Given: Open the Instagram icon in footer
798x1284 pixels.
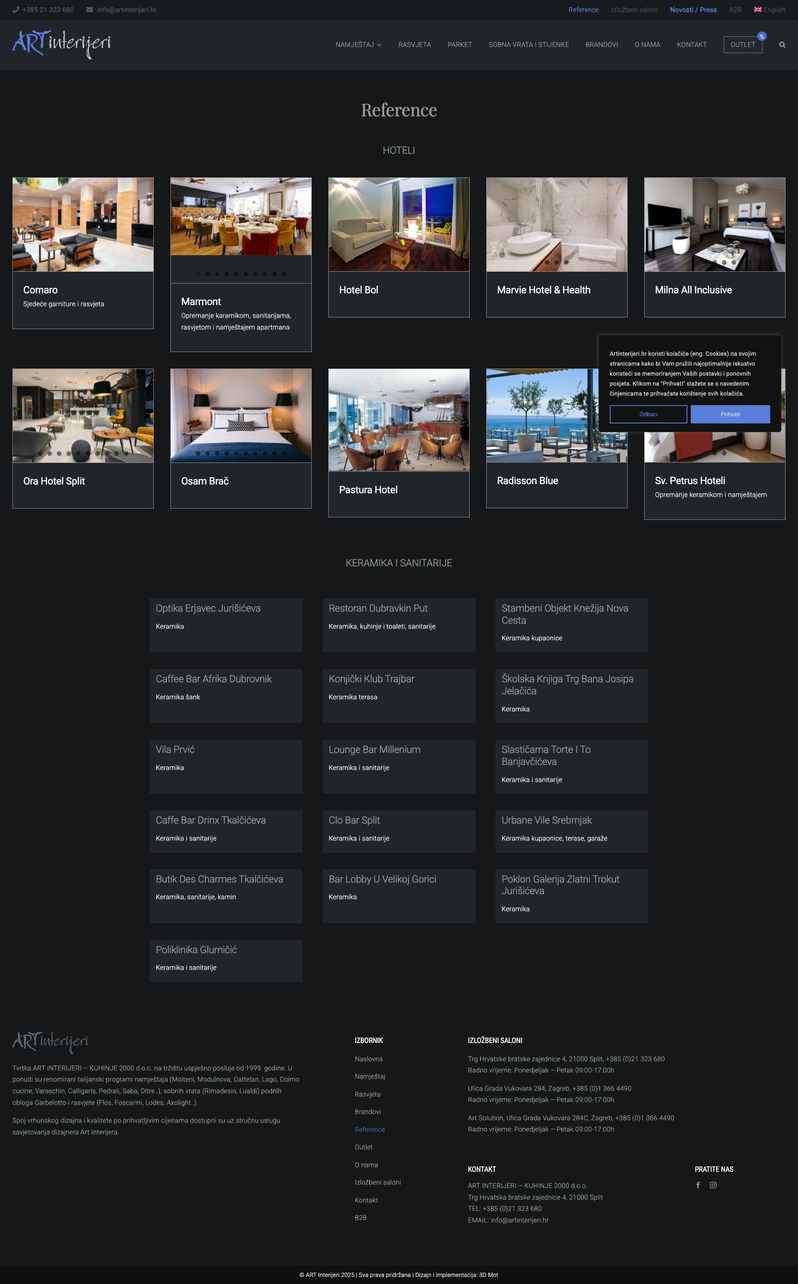Looking at the screenshot, I should tap(713, 1185).
